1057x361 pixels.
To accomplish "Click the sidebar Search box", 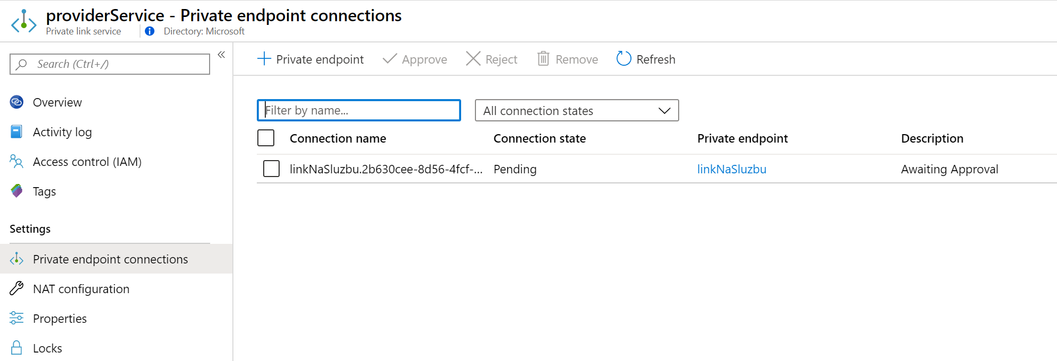I will [110, 64].
